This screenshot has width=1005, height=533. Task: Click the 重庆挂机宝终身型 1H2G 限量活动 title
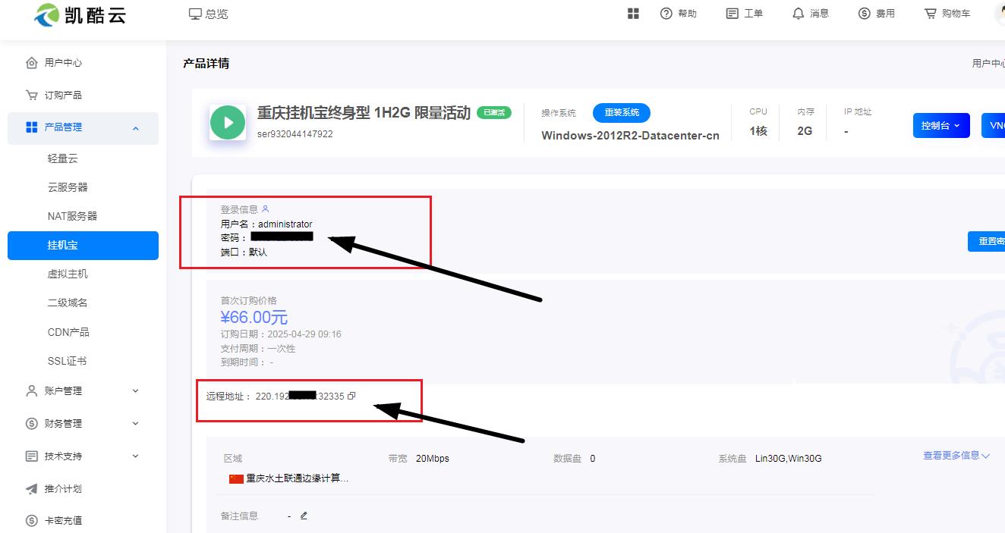pyautogui.click(x=364, y=113)
